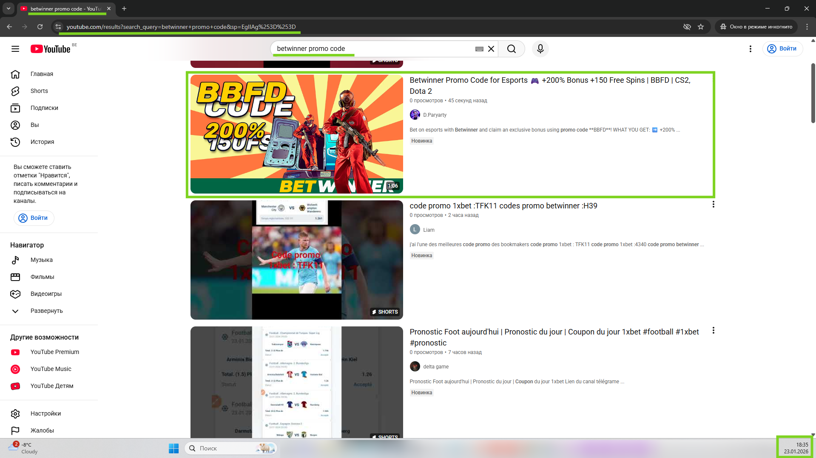Open the on-screen keyboard in search box
Image resolution: width=816 pixels, height=458 pixels.
pyautogui.click(x=479, y=49)
